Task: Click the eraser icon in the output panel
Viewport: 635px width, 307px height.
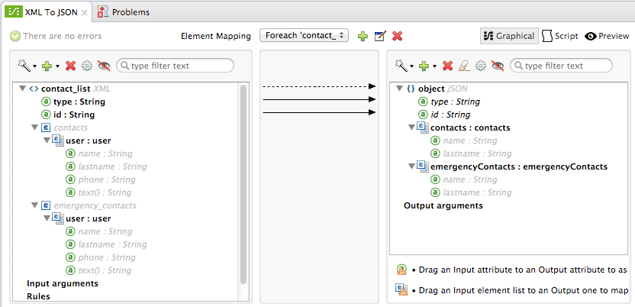Action: click(x=464, y=66)
